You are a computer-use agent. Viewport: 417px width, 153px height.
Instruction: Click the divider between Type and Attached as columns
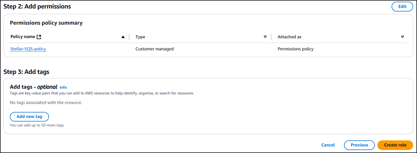[271, 37]
